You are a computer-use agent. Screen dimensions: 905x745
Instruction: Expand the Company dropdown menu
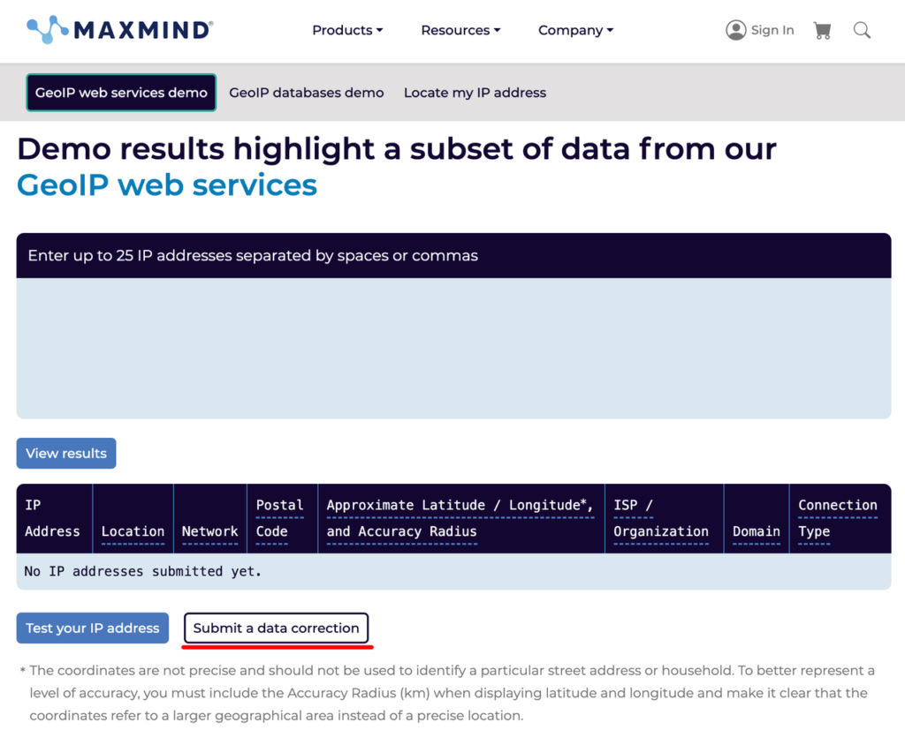(x=575, y=30)
